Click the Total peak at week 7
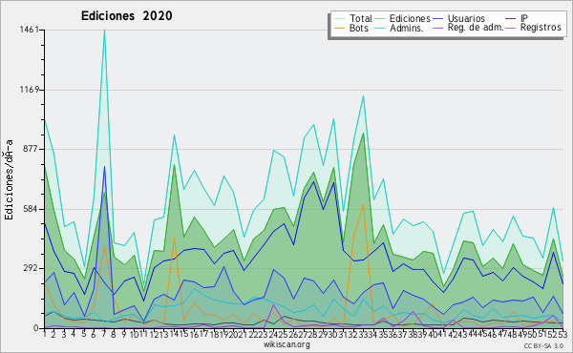573x353 pixels. pos(104,31)
